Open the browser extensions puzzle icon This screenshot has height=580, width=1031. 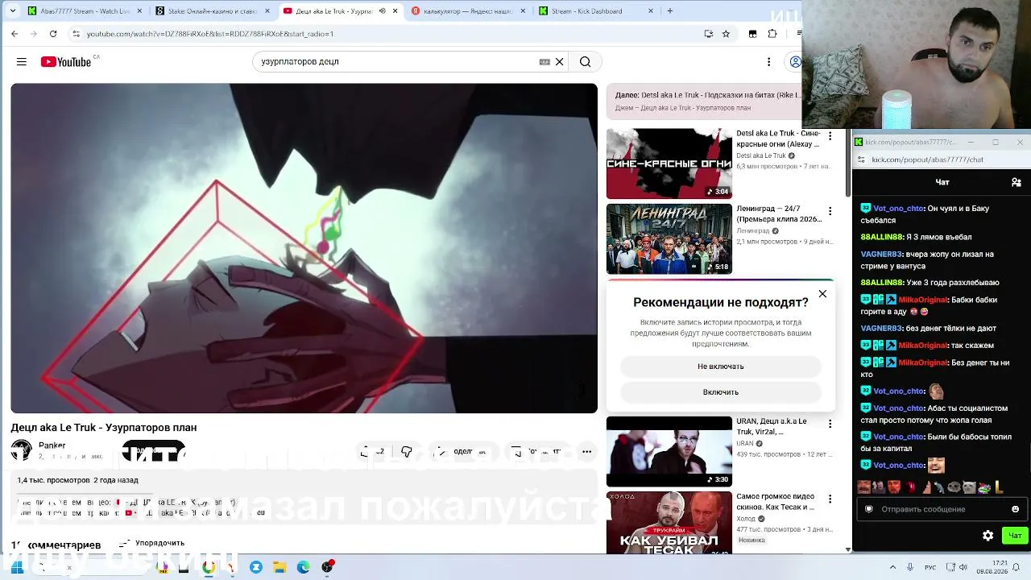(772, 34)
